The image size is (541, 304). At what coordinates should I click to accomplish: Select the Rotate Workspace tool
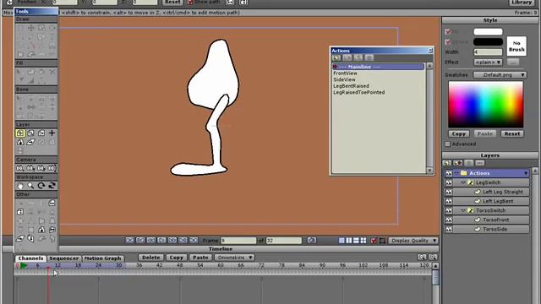41,186
